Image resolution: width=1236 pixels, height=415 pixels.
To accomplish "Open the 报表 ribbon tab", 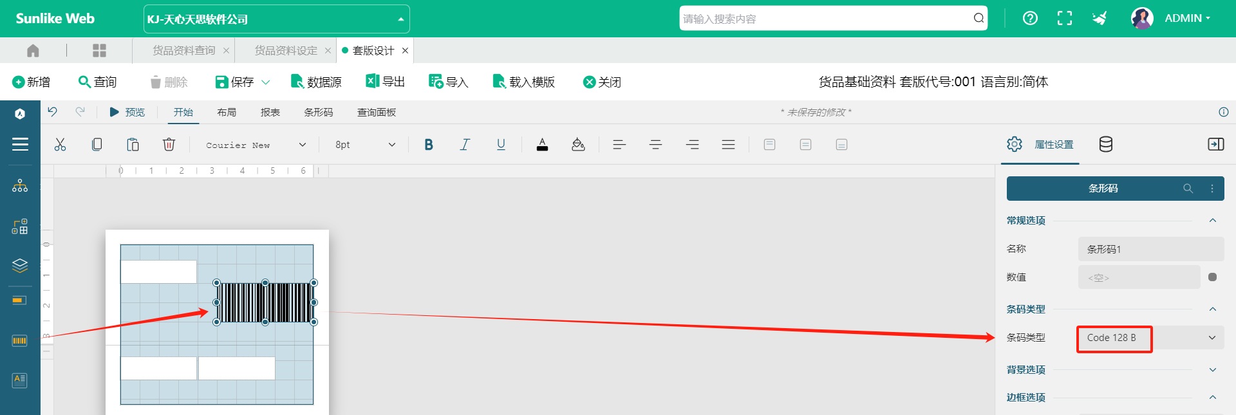I will coord(270,113).
